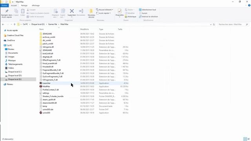
Task: Select Copier le chemin d'accès
Action: tap(38, 13)
